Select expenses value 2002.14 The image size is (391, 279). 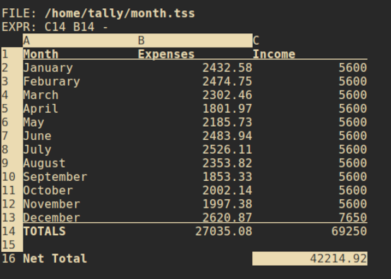pos(227,191)
